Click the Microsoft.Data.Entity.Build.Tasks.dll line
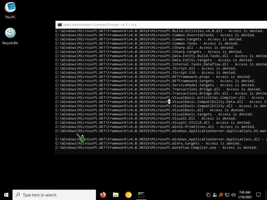Image resolution: width=267 pixels, height=200 pixels. (161, 56)
